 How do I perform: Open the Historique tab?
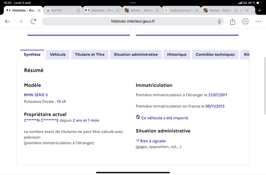tap(177, 54)
